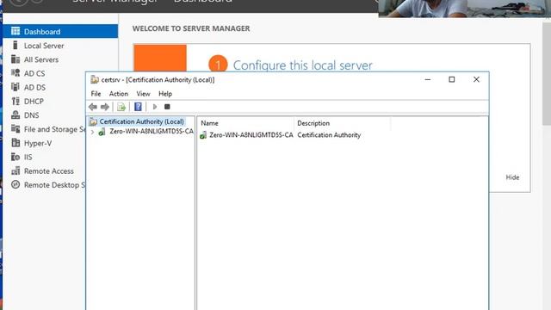Image resolution: width=551 pixels, height=310 pixels.
Task: Click the Hyper-V label in sidebar
Action: pos(38,143)
